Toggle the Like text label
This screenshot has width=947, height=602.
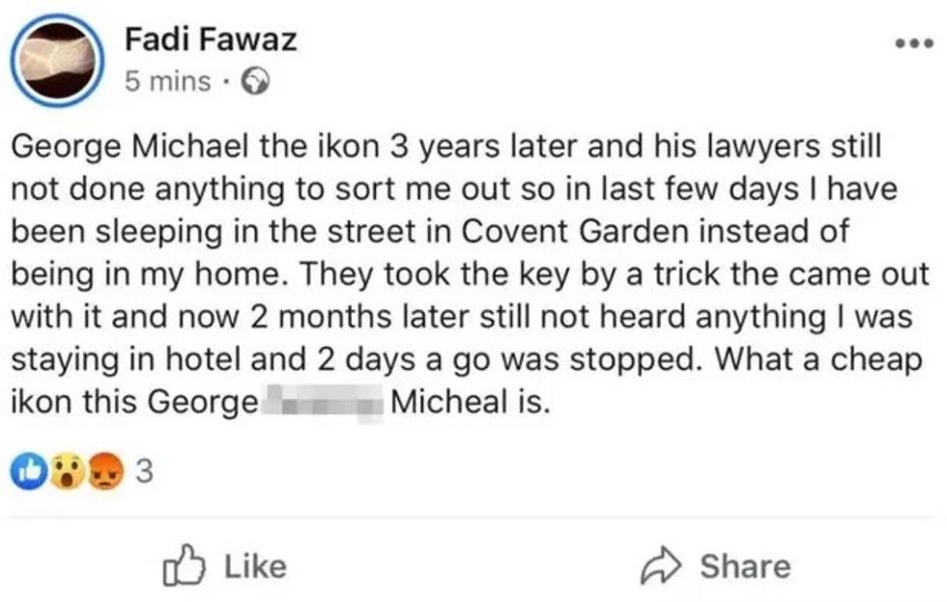(255, 566)
